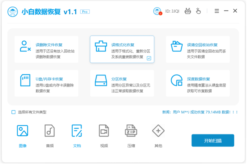Select the ZIP compressed file type icon
The width and height of the screenshot is (247, 164).
coord(131,131)
